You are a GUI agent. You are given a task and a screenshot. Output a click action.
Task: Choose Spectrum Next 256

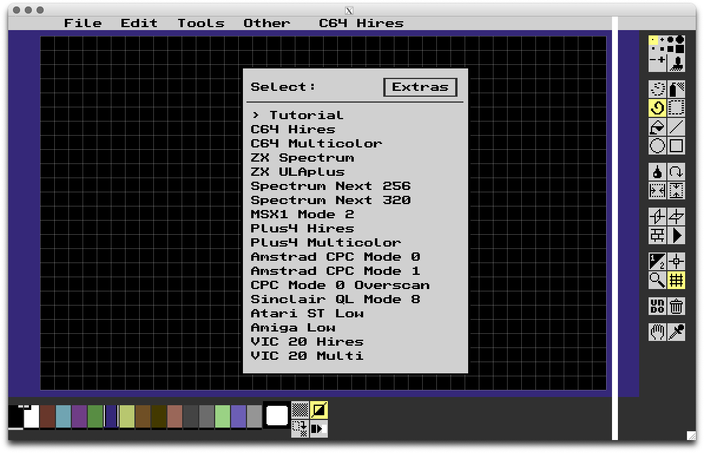click(x=331, y=186)
